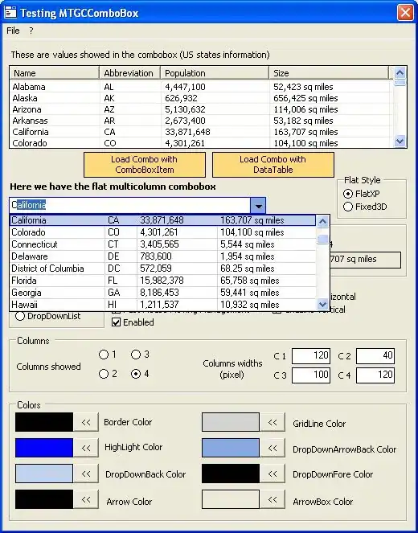Collapse the combobox with its dropdown arrow
The width and height of the screenshot is (418, 533).
tap(258, 206)
